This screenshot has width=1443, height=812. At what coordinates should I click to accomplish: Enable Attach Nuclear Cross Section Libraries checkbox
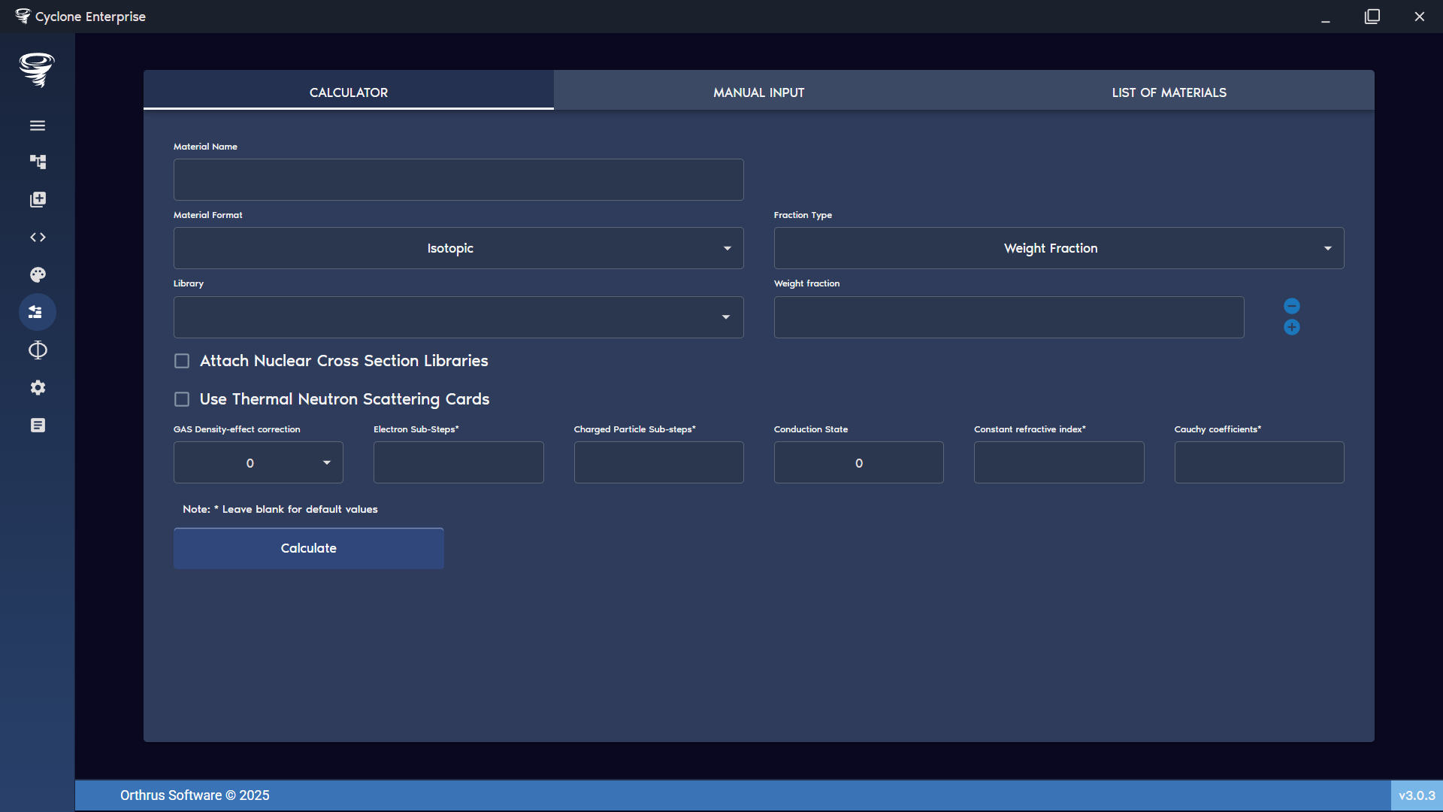(182, 361)
